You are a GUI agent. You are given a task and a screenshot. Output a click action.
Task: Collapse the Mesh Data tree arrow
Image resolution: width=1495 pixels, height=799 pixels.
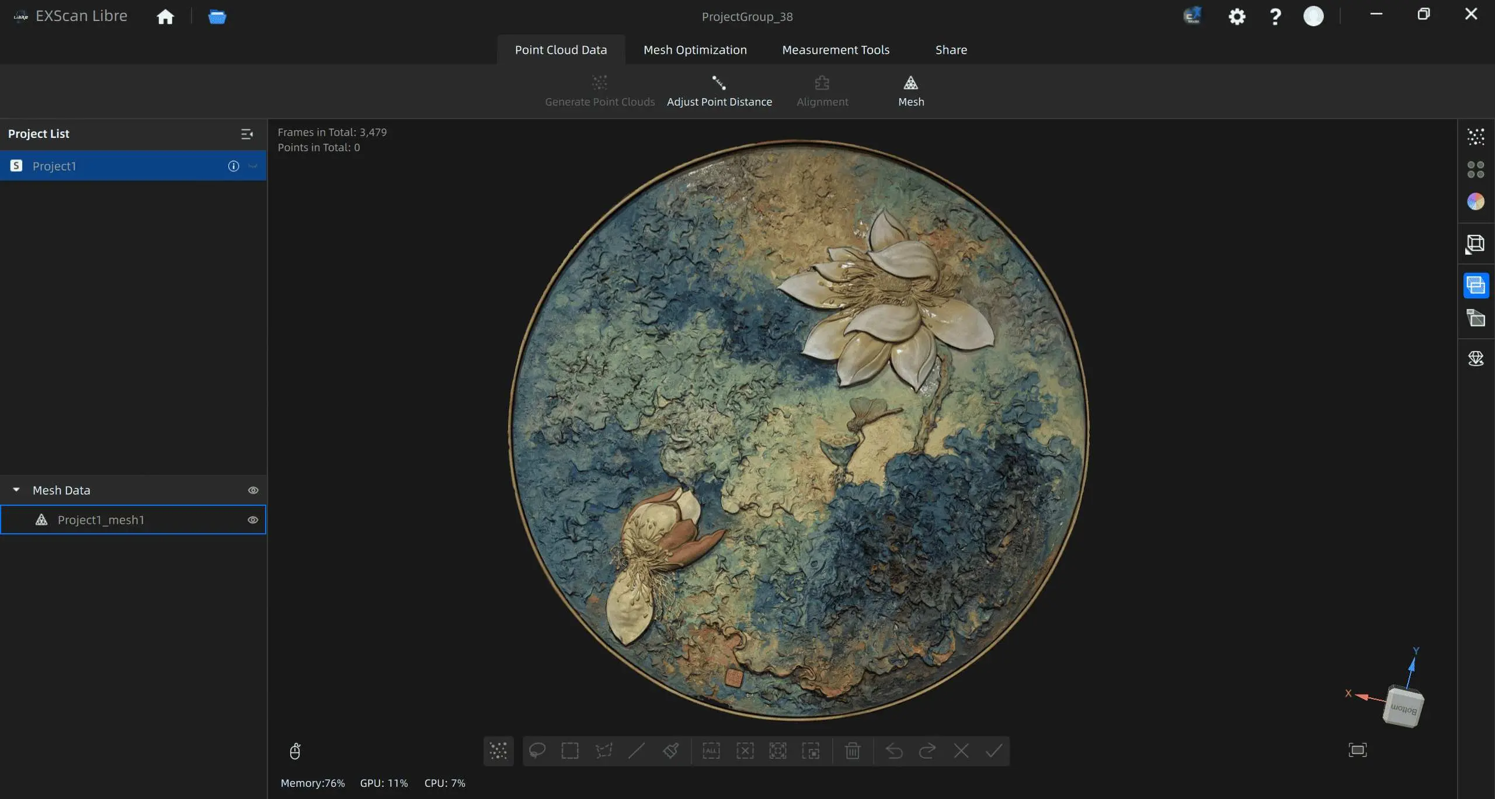click(x=16, y=490)
